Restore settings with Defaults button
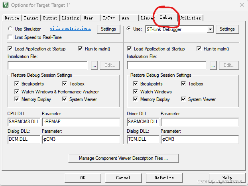This screenshot has height=186, width=248. pyautogui.click(x=164, y=178)
